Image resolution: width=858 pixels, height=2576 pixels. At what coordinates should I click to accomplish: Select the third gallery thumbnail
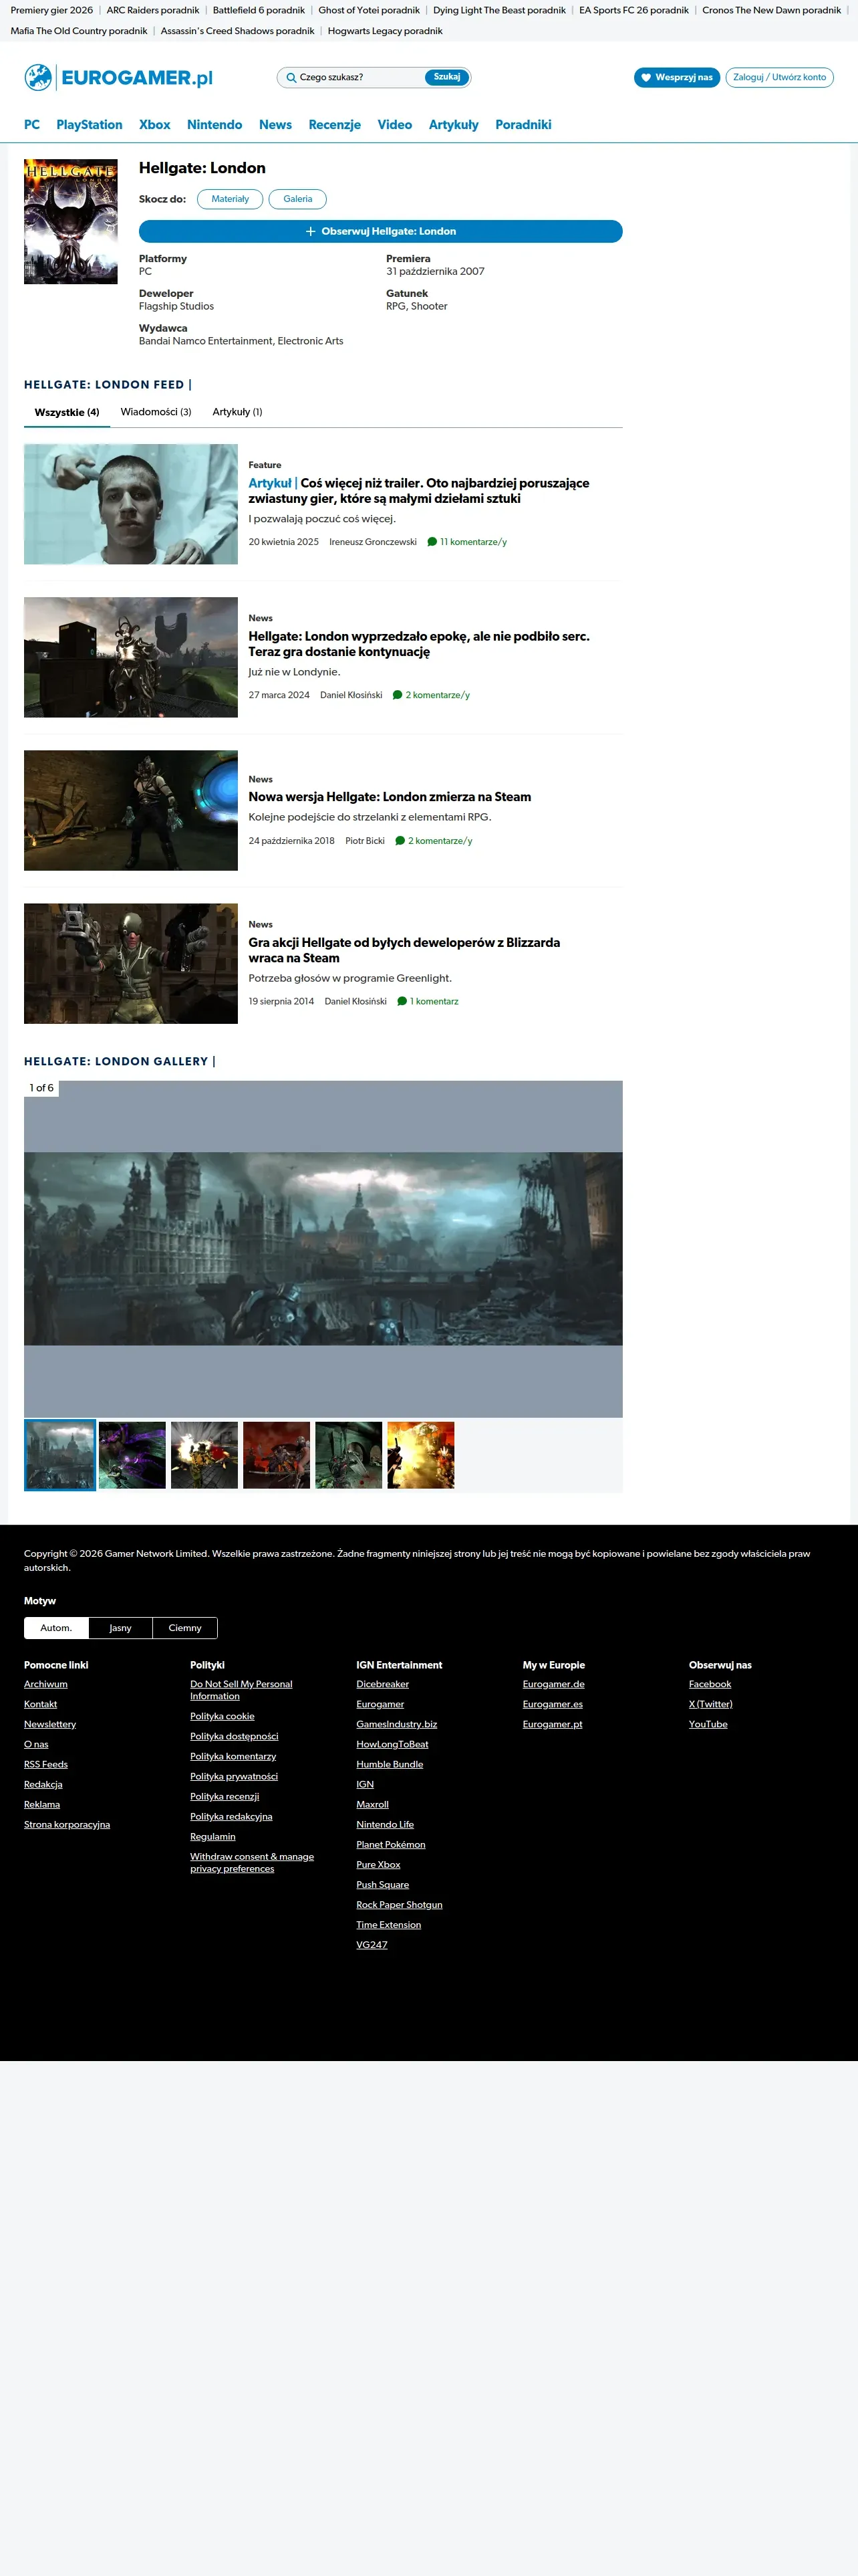pos(204,1455)
